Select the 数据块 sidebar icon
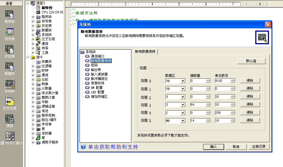The width and height of the screenshot is (283, 167). 10,67
